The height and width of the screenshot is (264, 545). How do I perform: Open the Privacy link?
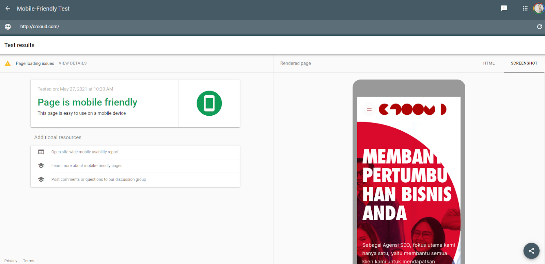pyautogui.click(x=11, y=261)
